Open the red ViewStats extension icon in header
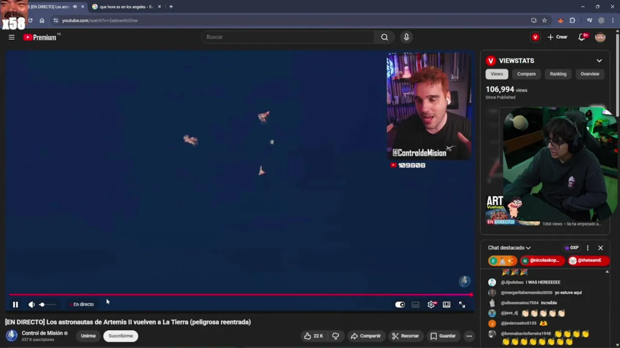Screen dimensions: 620x348 535,37
